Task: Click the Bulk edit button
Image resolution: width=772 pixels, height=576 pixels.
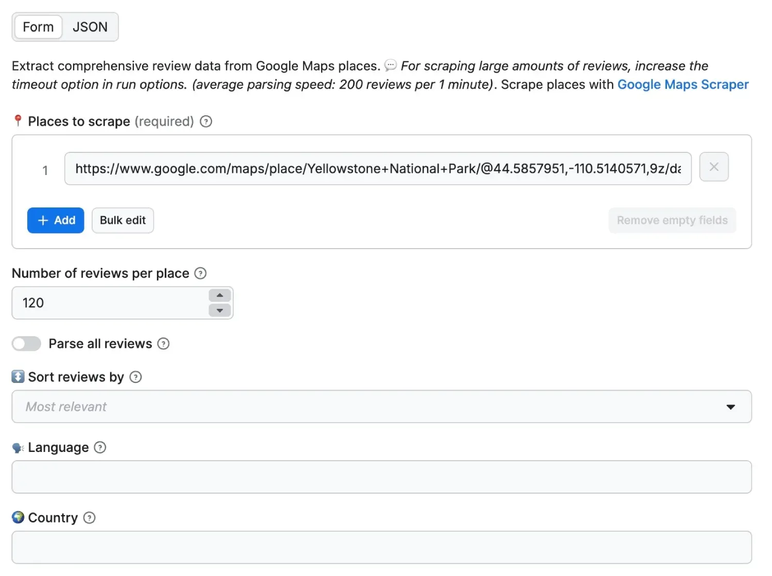Action: point(122,220)
